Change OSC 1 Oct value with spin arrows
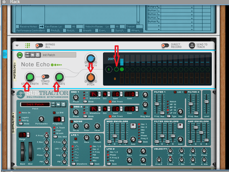This screenshot has width=229, height=172. point(109,94)
